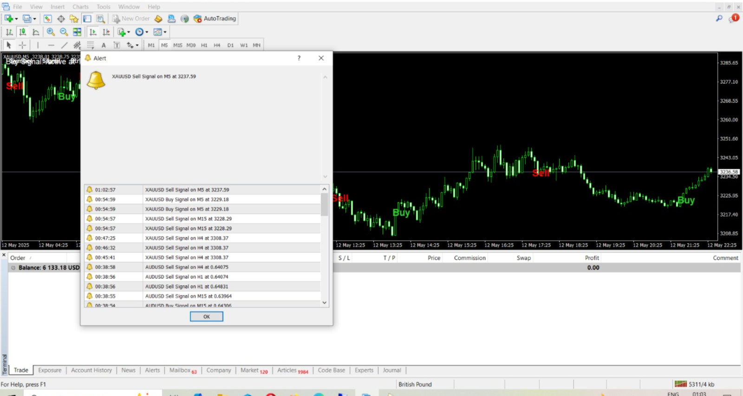Select the Fibonacci Retracement tool
Screen dimensions: 743x396
coord(91,45)
